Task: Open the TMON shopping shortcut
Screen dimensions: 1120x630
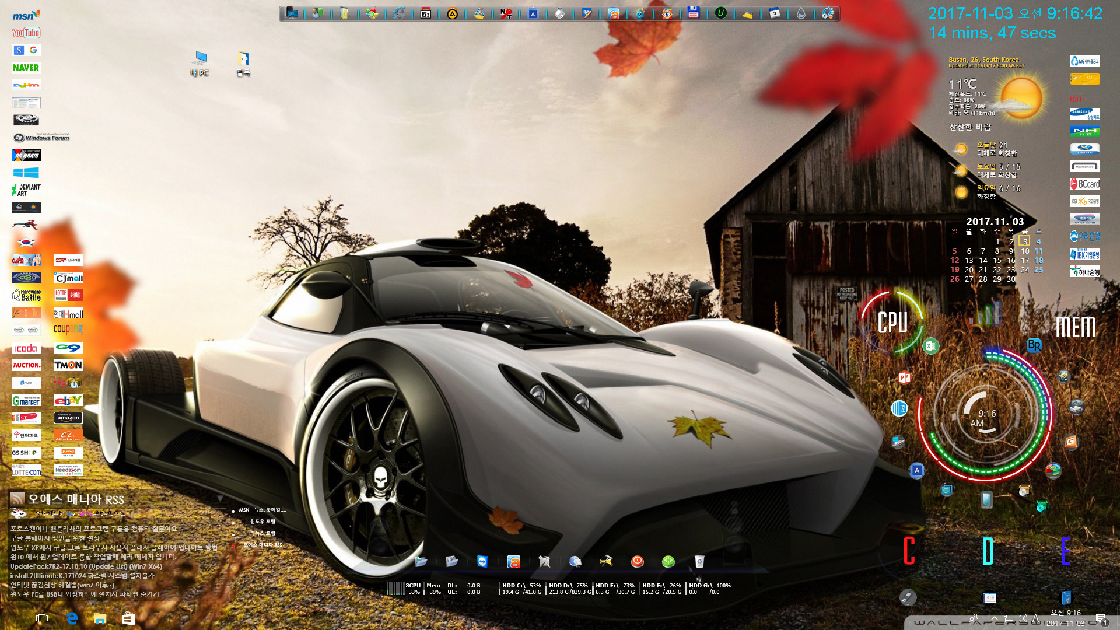Action: pyautogui.click(x=68, y=365)
